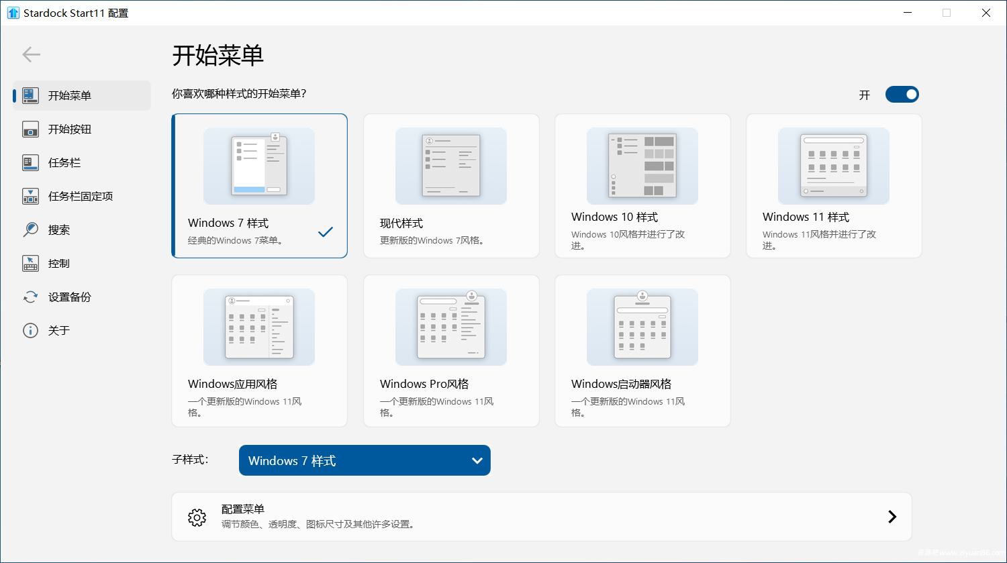Expand 配置菜单 with the right chevron
Screen dimensions: 1007x563
tap(892, 517)
